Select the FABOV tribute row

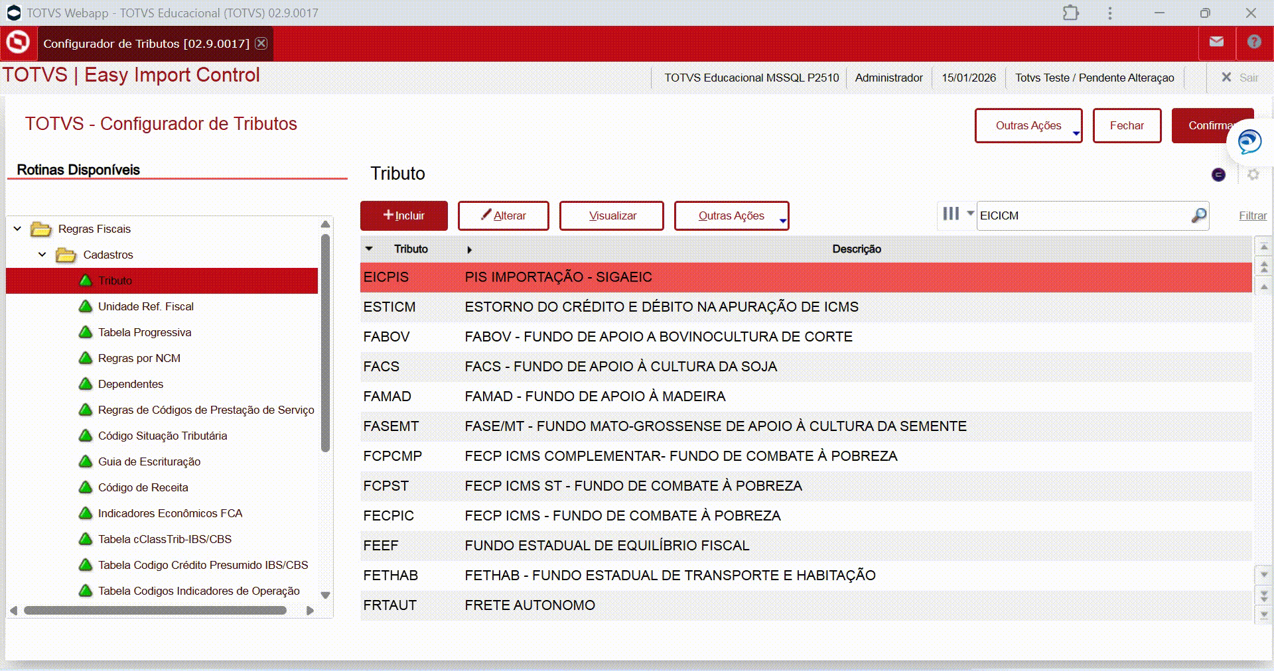tap(806, 337)
